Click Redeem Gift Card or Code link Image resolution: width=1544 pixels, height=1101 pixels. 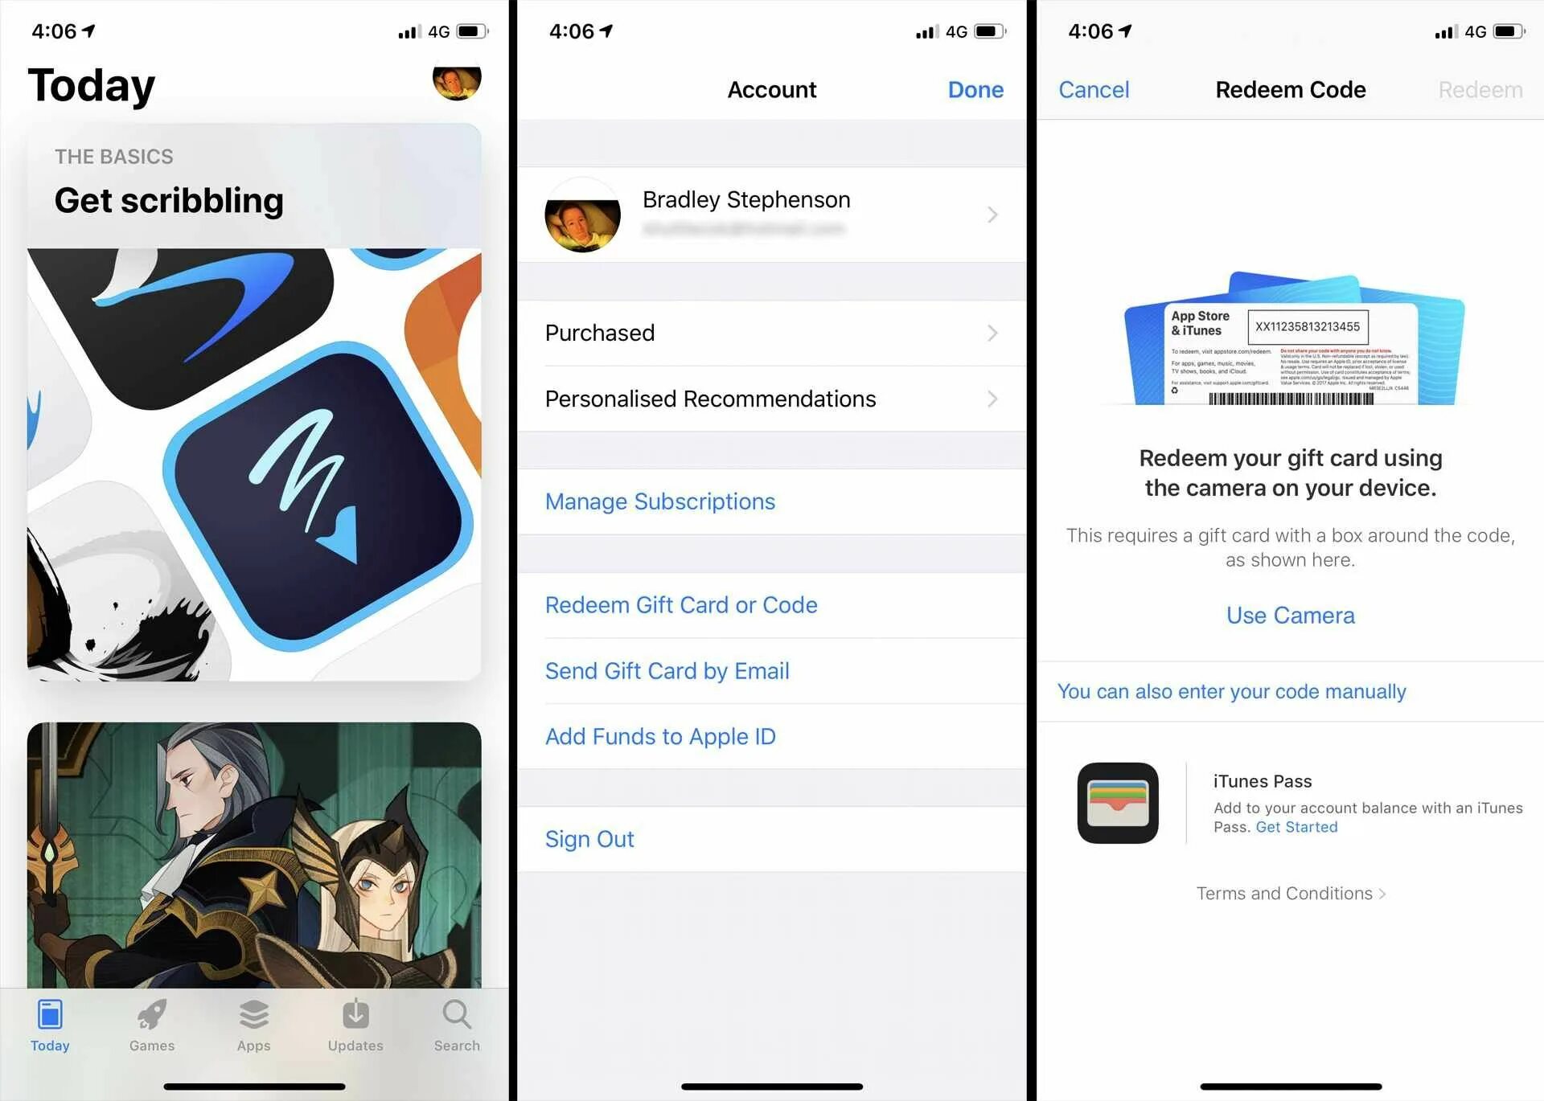[x=680, y=604]
